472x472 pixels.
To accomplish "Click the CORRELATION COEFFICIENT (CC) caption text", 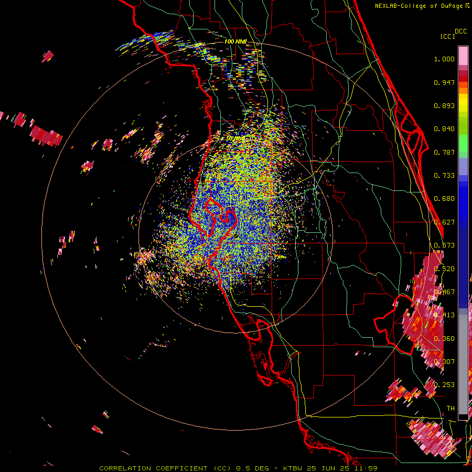I will point(165,468).
